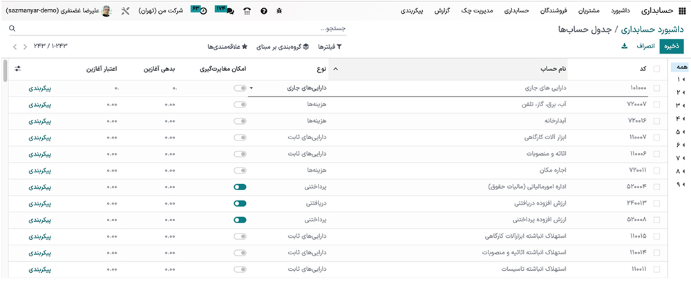Open the گروه‌بندی بر مبنای dropdown
691x288 pixels.
coord(280,46)
